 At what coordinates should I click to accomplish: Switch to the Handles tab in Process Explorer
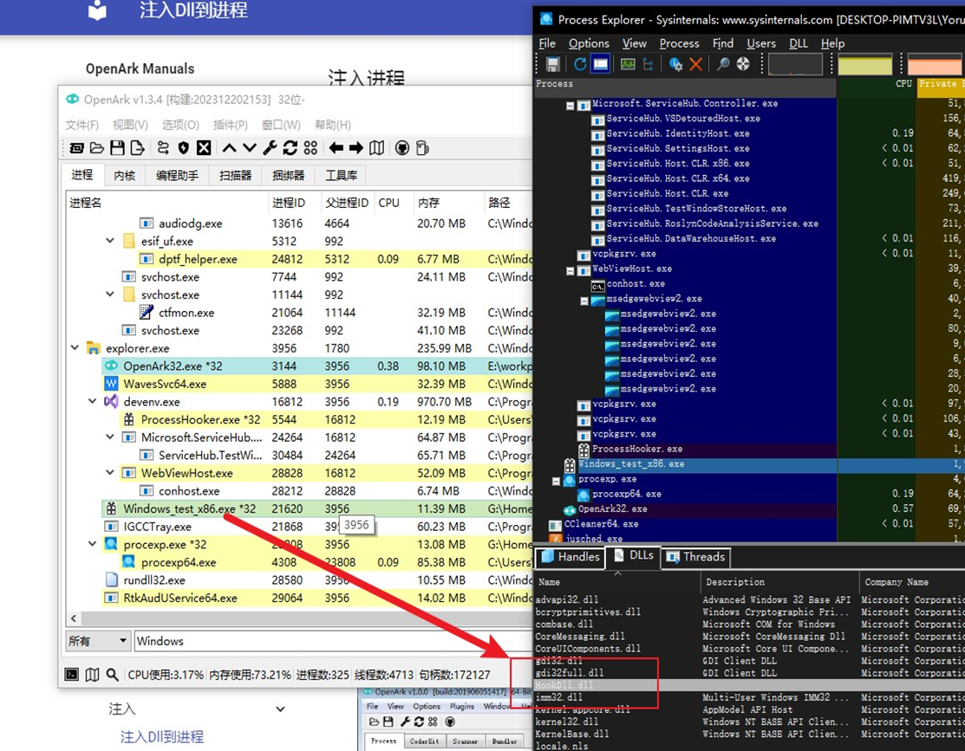[571, 557]
